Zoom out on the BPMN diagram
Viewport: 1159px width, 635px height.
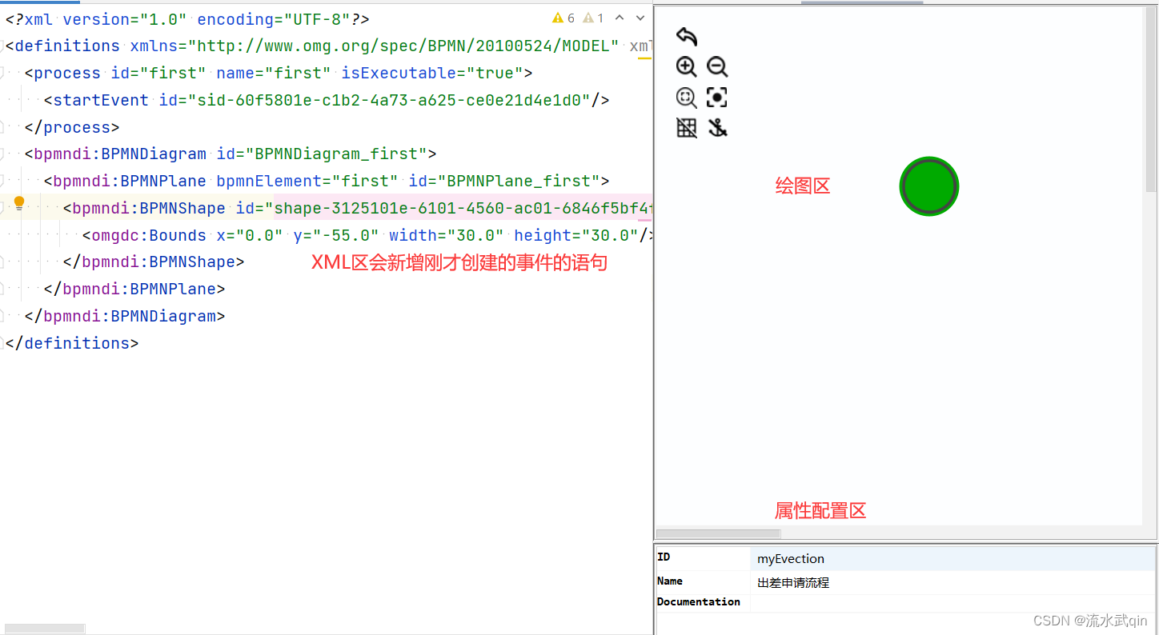coord(717,67)
